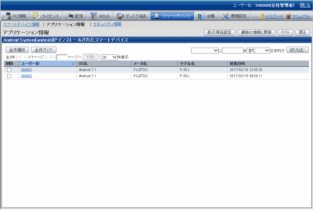Check the box for user 300002
The image size is (313, 210).
click(9, 76)
